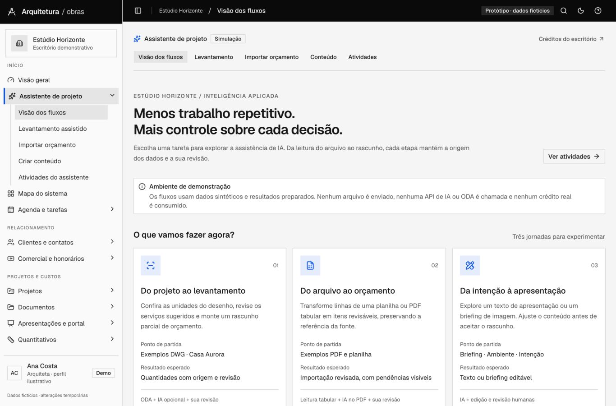Expand Quantitativos submenu chevron

click(112, 339)
